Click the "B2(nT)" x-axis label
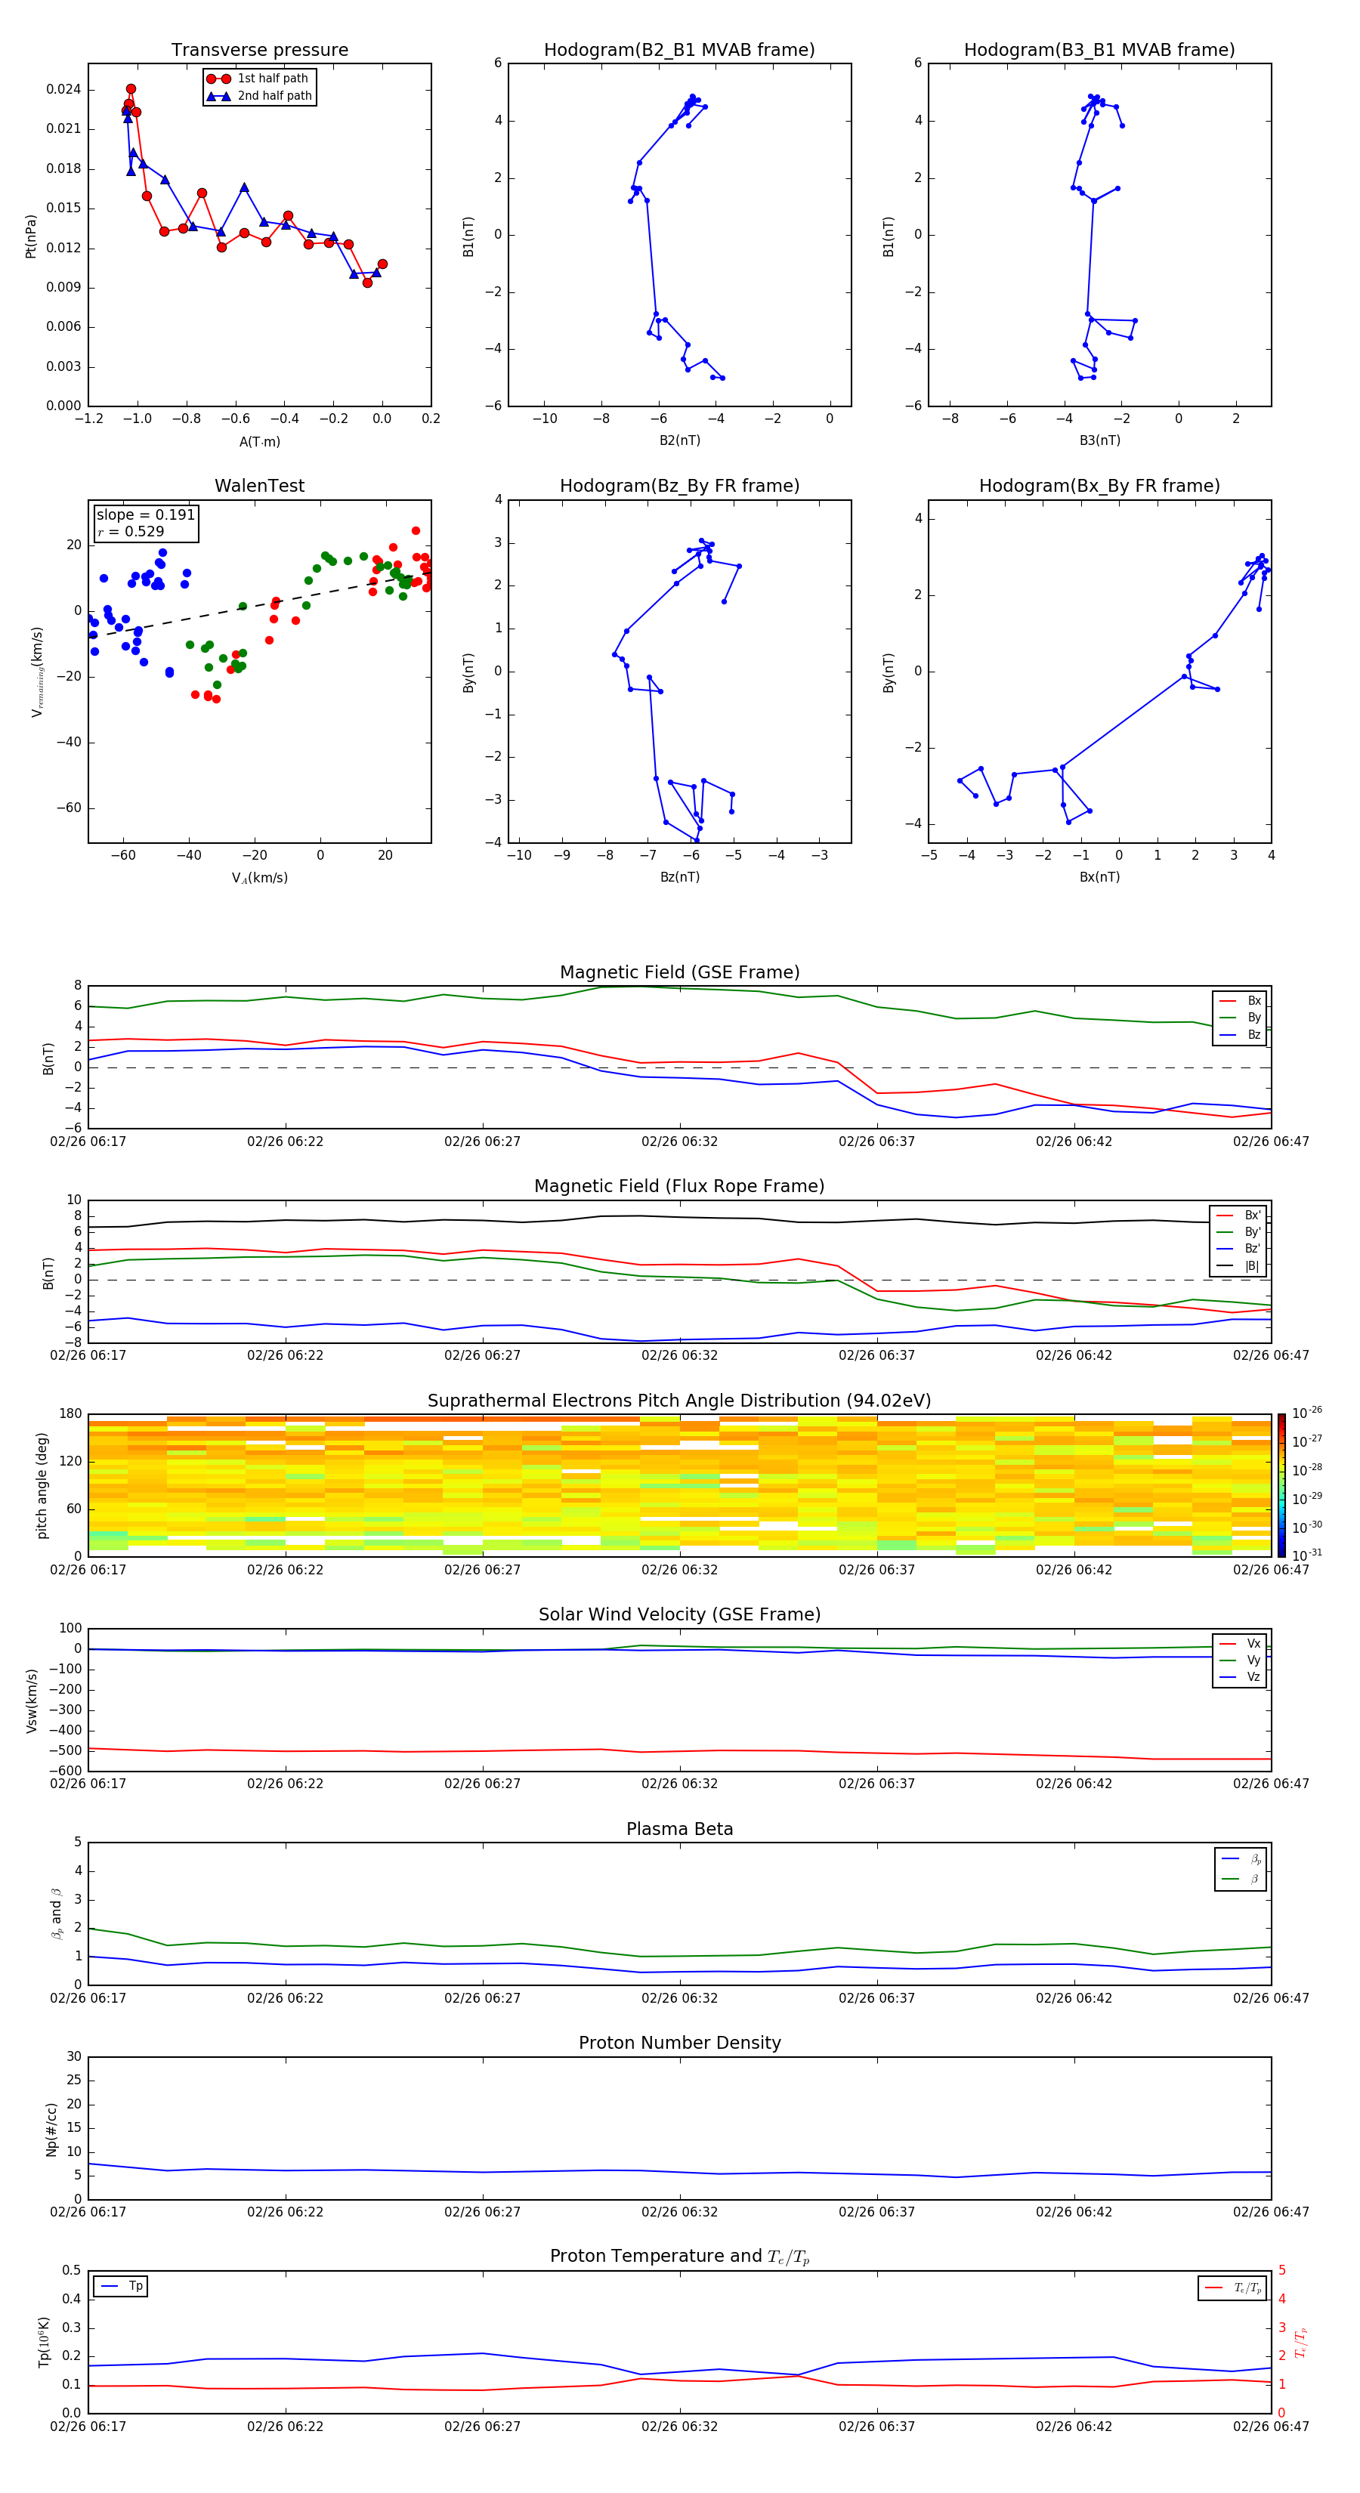The image size is (1360, 2493). [x=679, y=441]
